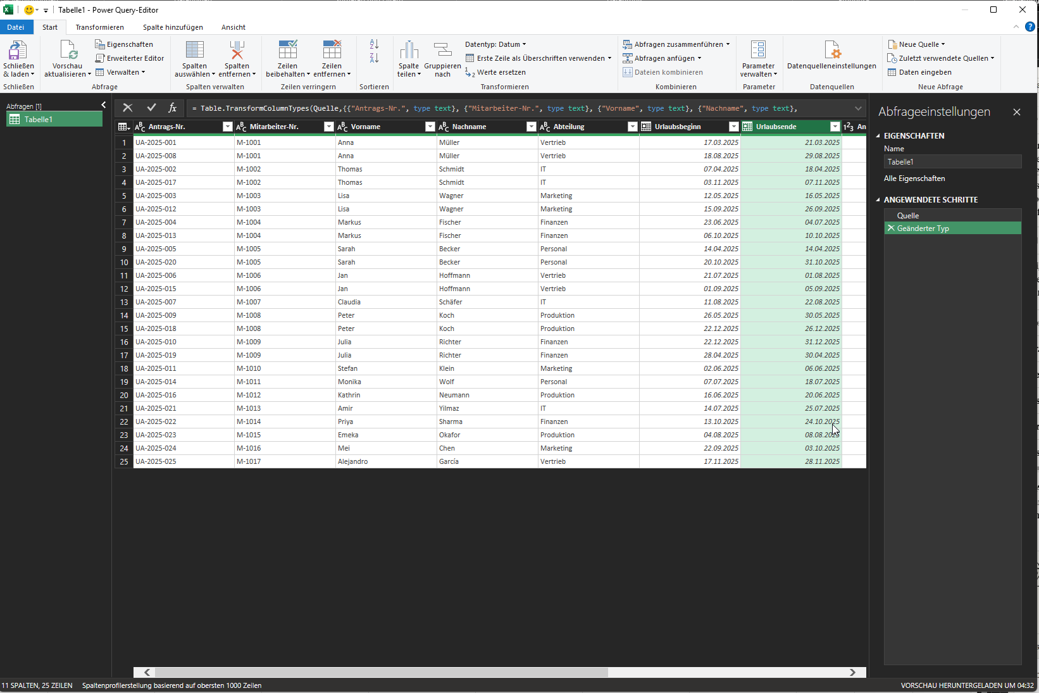Click Spalten entfernen icon

pyautogui.click(x=237, y=50)
